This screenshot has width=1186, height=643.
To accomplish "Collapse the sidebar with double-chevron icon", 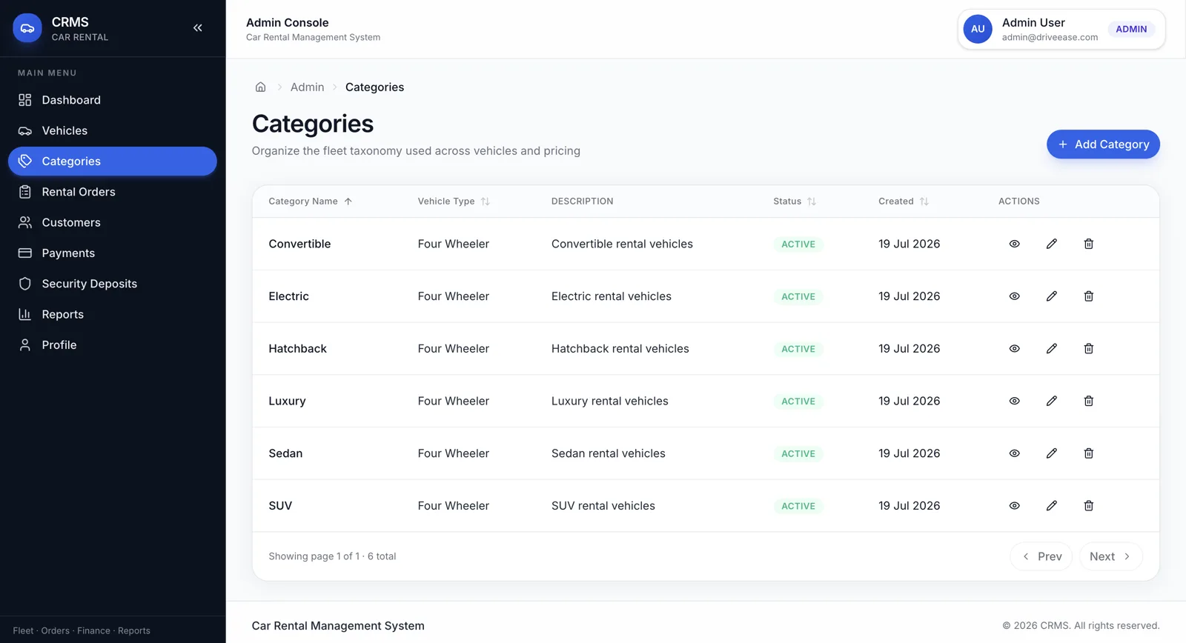I will (198, 28).
